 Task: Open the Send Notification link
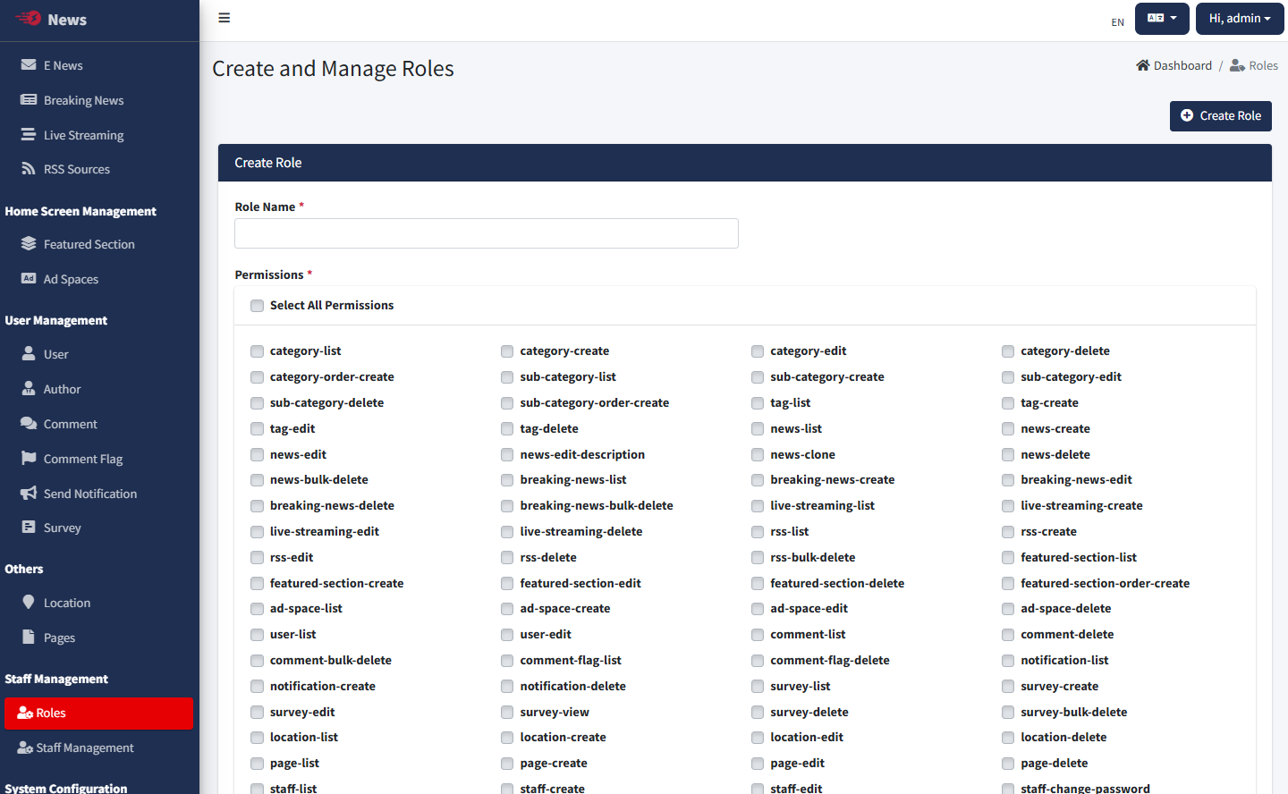[99, 494]
